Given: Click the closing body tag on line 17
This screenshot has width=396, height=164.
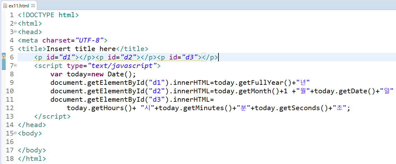Looking at the screenshot, I should (32, 150).
